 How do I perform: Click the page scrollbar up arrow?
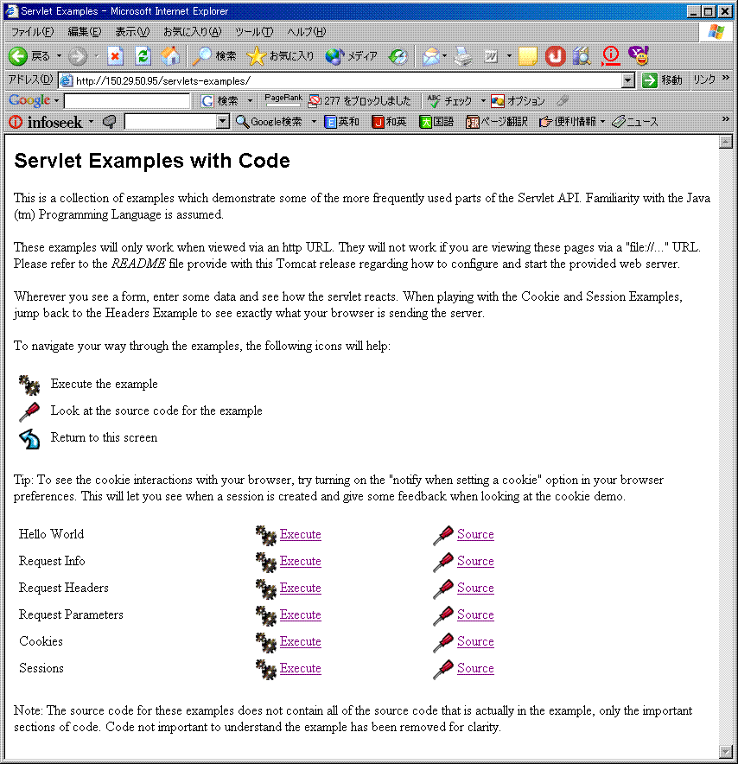[726, 142]
